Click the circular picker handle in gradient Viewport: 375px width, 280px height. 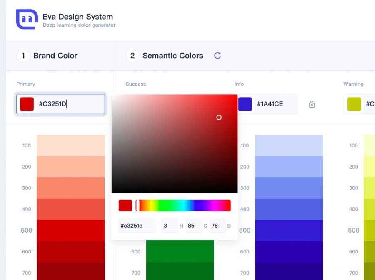click(x=219, y=117)
